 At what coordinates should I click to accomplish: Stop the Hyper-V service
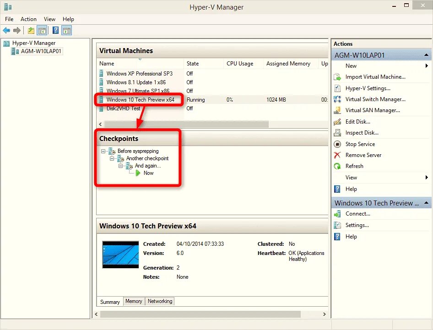361,144
